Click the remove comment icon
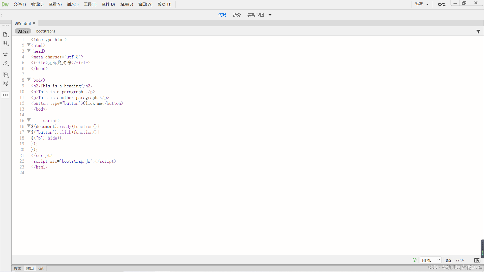The width and height of the screenshot is (484, 272). [5, 83]
